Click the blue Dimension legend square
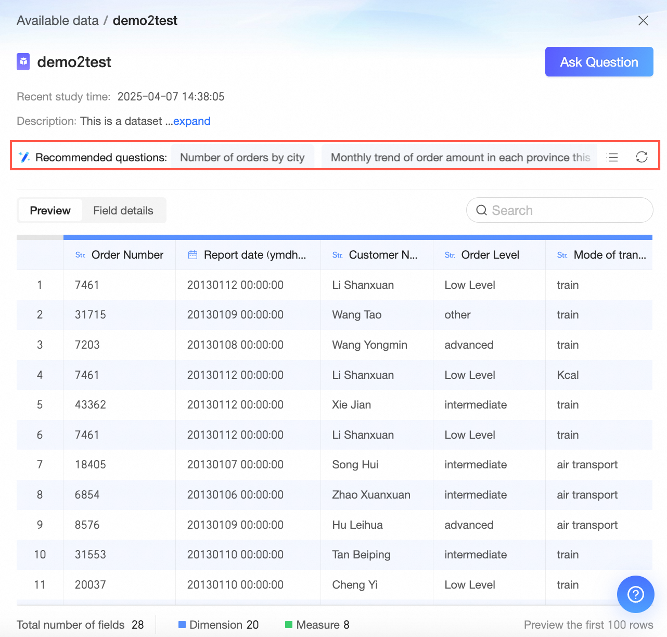The image size is (667, 637). click(x=182, y=625)
